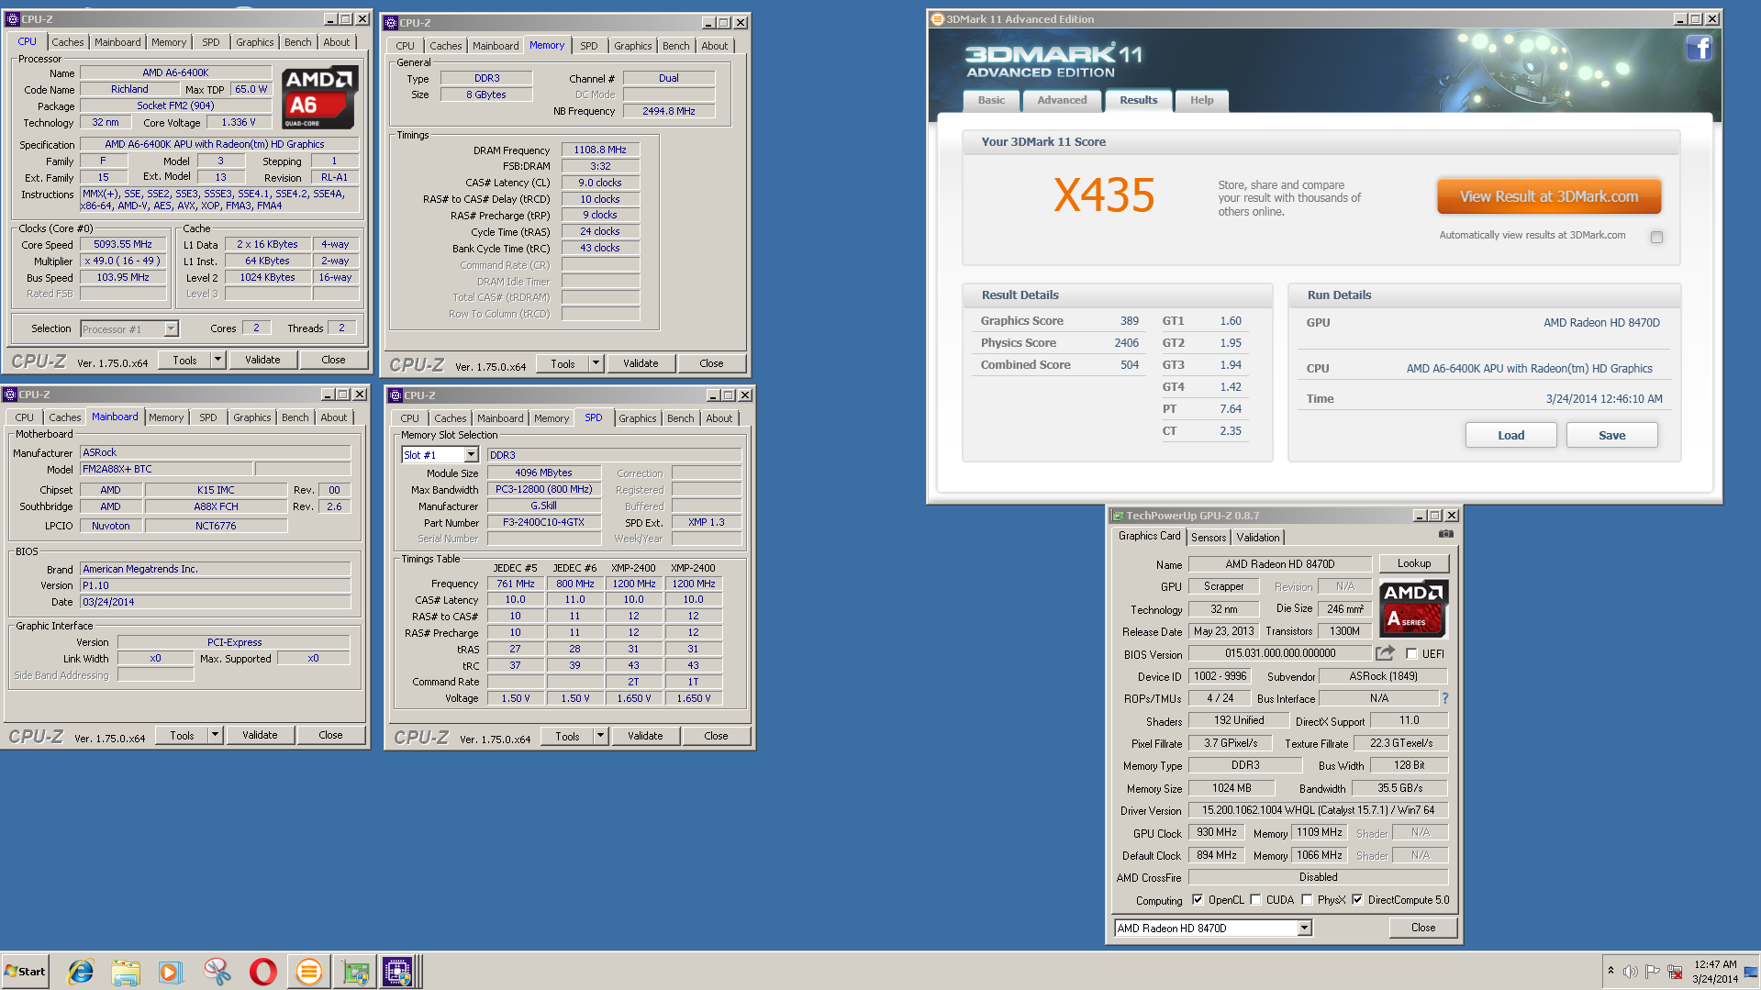Toggle DirectCompute 5.0 checkbox
The height and width of the screenshot is (990, 1761).
coord(1357,900)
